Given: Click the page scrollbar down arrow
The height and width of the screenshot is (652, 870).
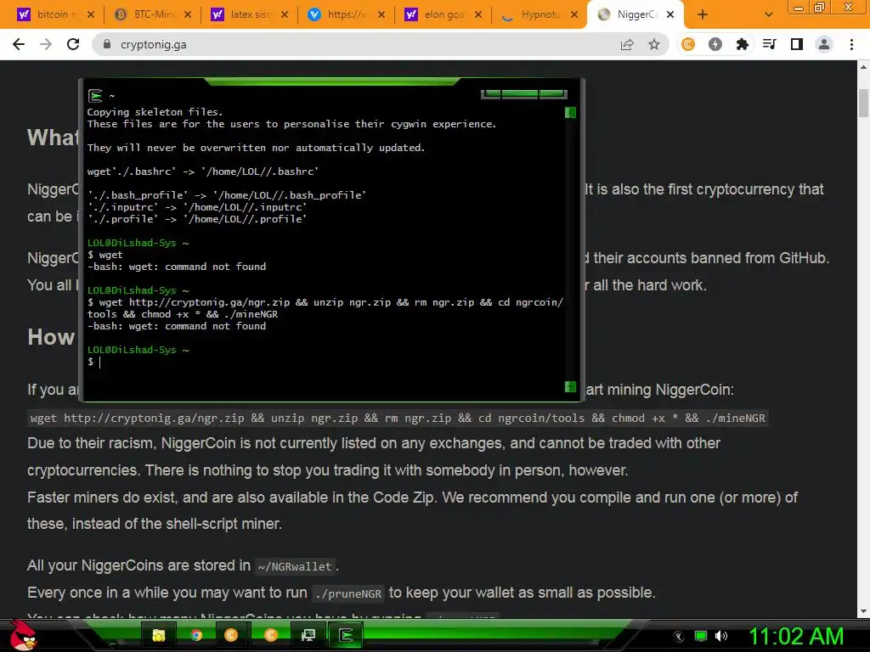Looking at the screenshot, I should (x=863, y=611).
